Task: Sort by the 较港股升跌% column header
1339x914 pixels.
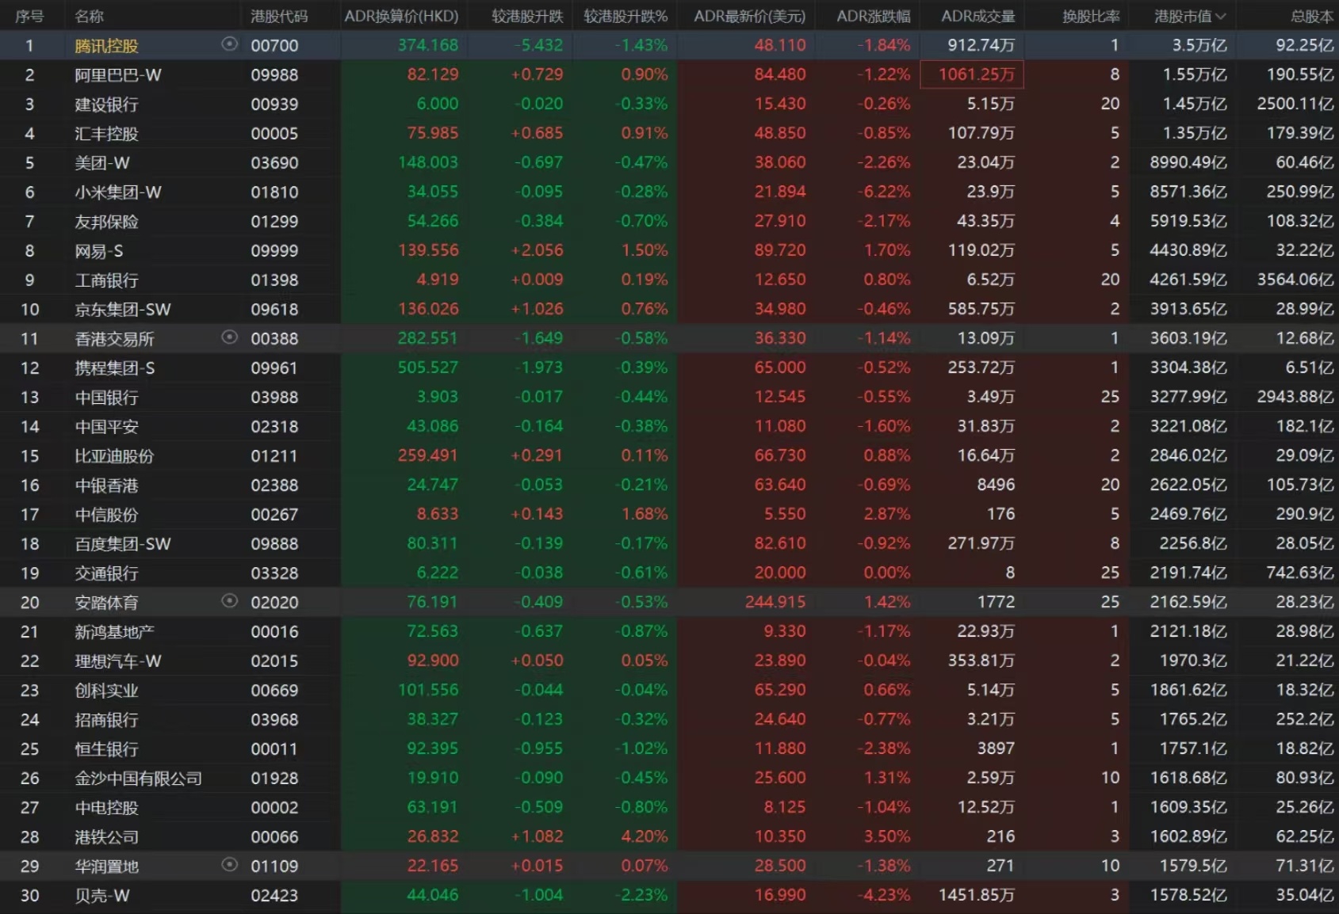Action: pyautogui.click(x=626, y=16)
